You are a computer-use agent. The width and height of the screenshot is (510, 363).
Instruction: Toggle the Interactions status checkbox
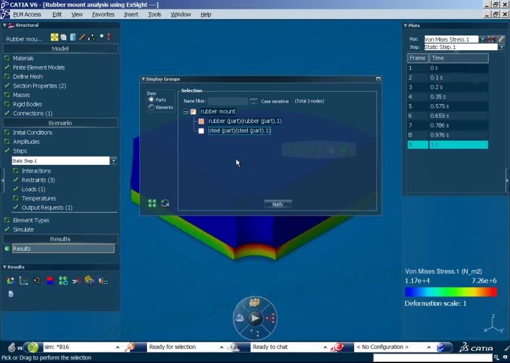pos(15,171)
